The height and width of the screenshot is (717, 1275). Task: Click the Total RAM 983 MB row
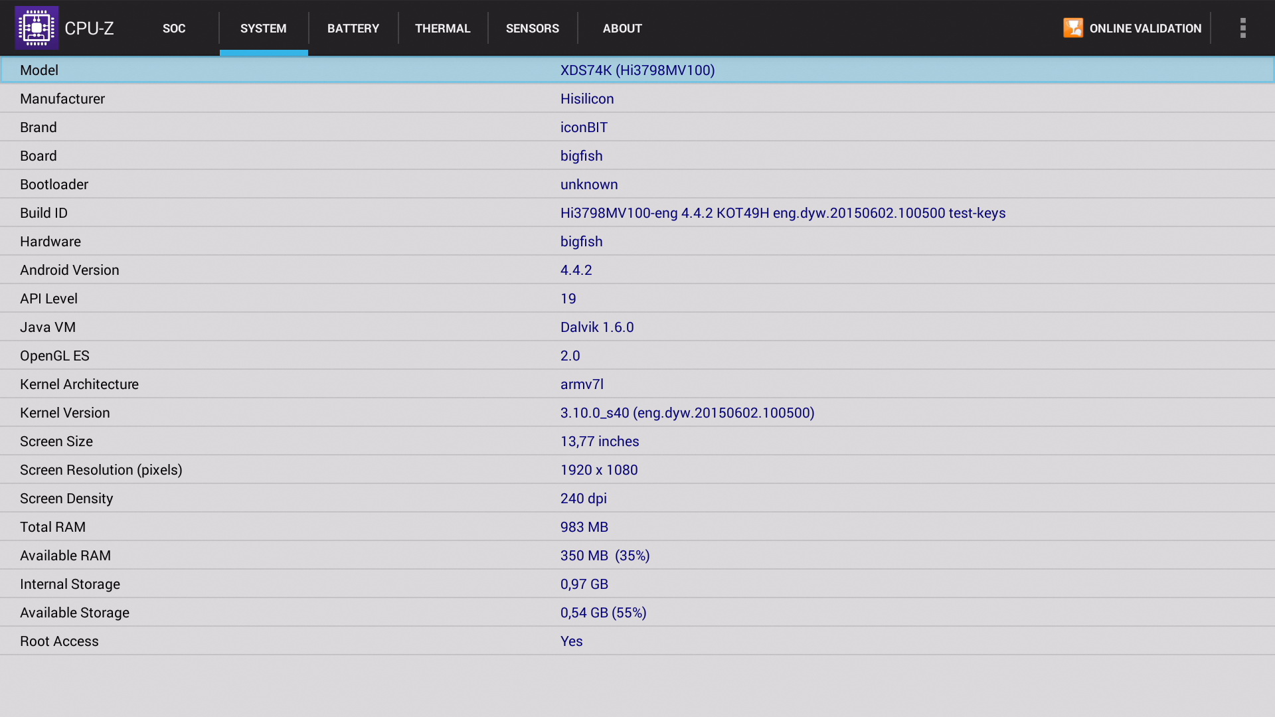point(637,527)
